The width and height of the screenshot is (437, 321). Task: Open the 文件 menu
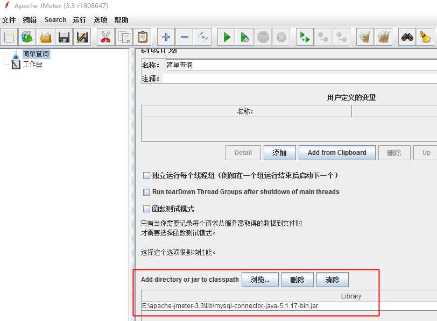pos(9,20)
